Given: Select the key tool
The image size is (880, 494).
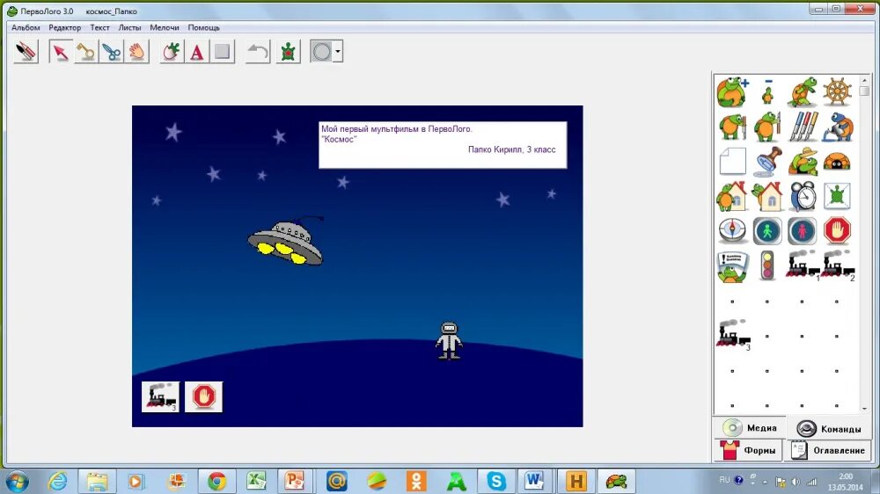Looking at the screenshot, I should pyautogui.click(x=86, y=52).
